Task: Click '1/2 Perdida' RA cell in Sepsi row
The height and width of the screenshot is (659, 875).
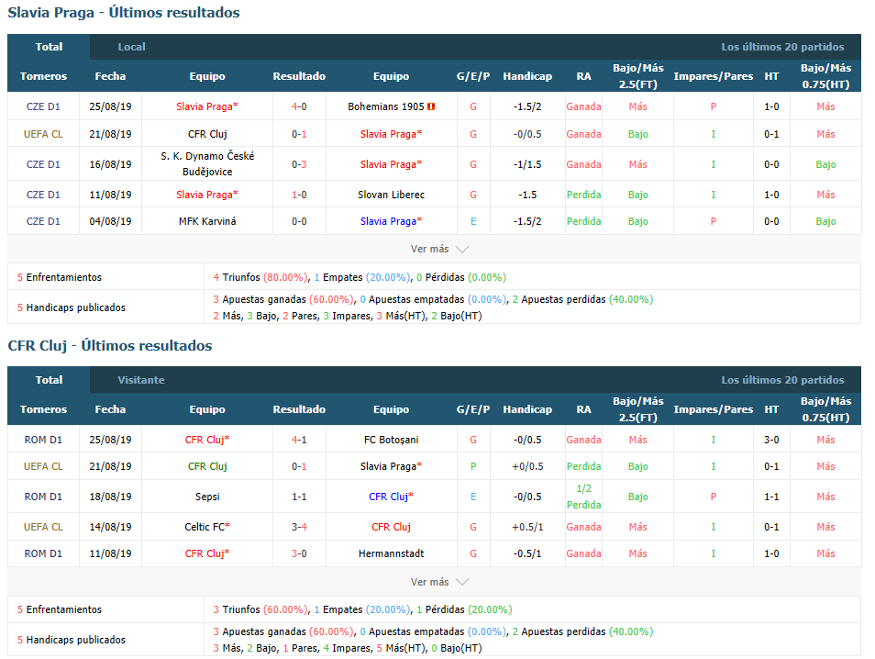Action: click(583, 497)
